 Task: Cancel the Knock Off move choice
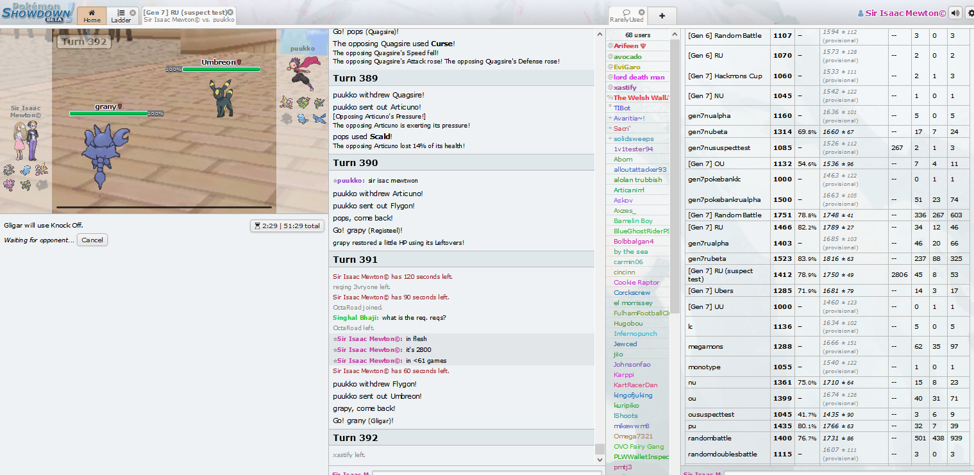pyautogui.click(x=92, y=240)
